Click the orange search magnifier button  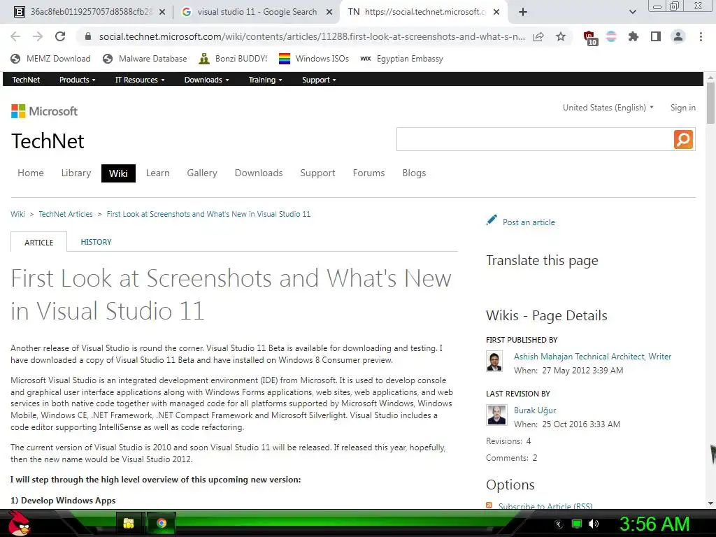pos(683,139)
